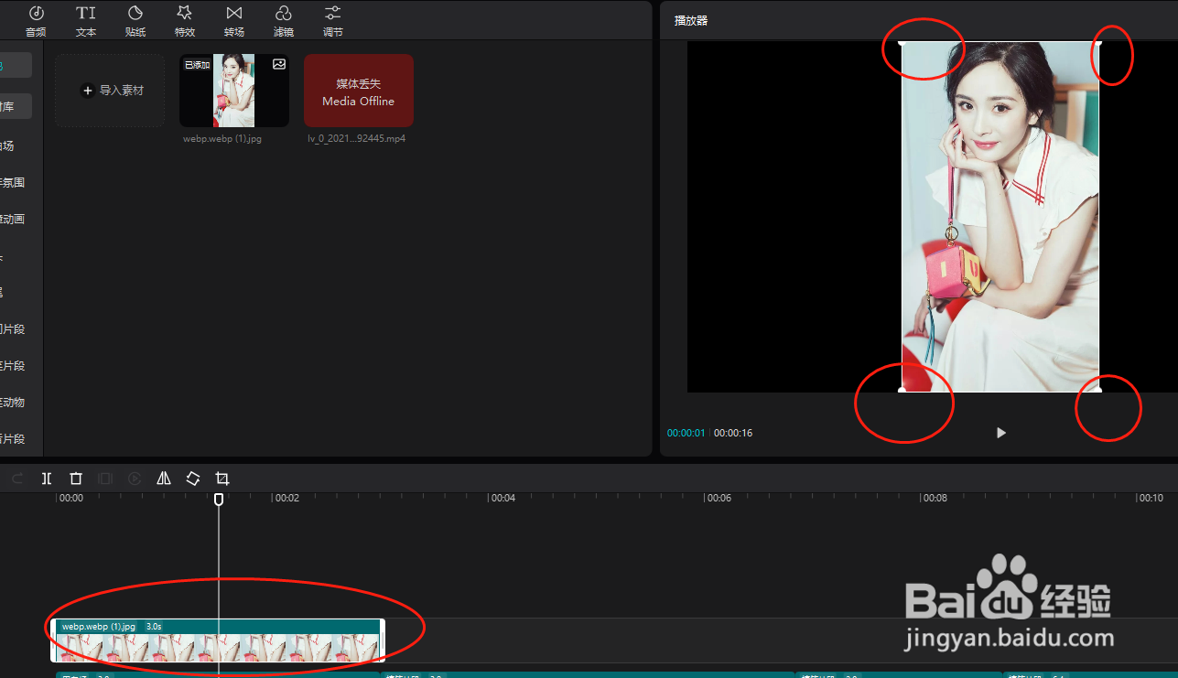Image resolution: width=1178 pixels, height=678 pixels.
Task: Click the current timecode 00:00:01
Action: (686, 433)
